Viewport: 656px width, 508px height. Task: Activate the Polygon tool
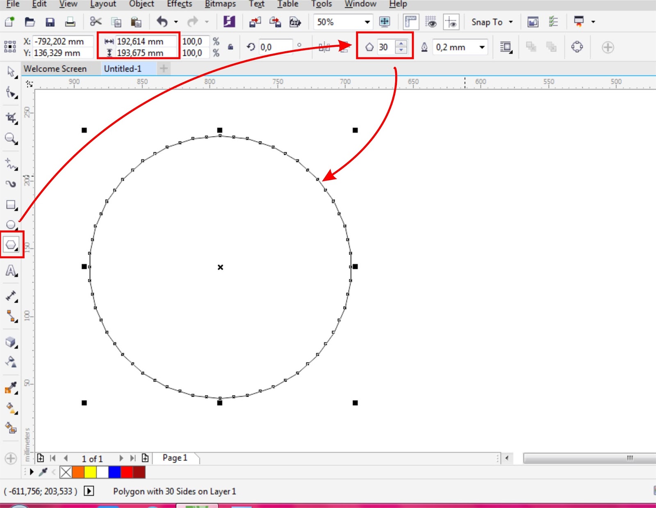click(x=11, y=245)
